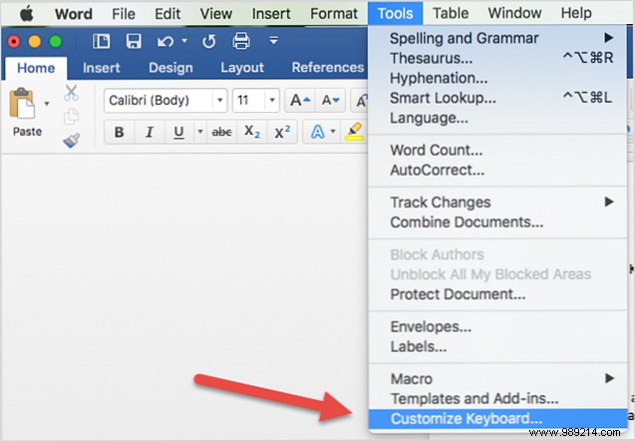635x441 pixels.
Task: Undo the last action
Action: [165, 41]
